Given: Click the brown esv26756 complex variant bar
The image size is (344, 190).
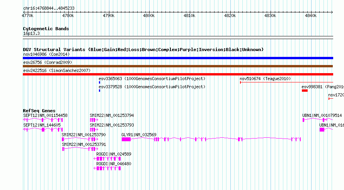Looking at the screenshot, I should point(178,66).
